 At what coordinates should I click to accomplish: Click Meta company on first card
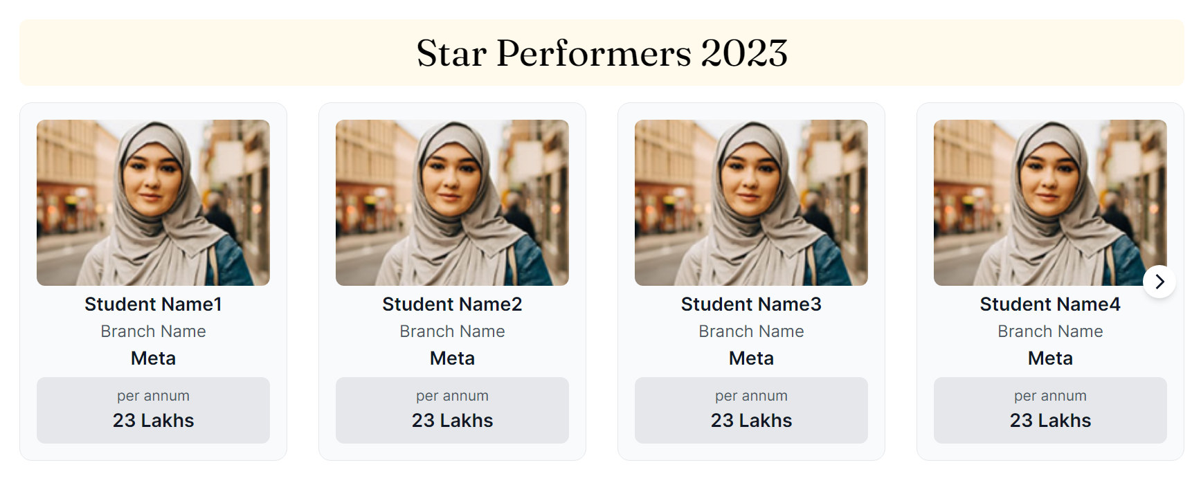pos(153,358)
